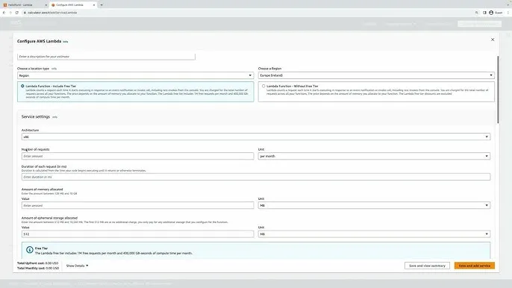
Task: Open the browser zoom search icon
Action: click(x=477, y=13)
